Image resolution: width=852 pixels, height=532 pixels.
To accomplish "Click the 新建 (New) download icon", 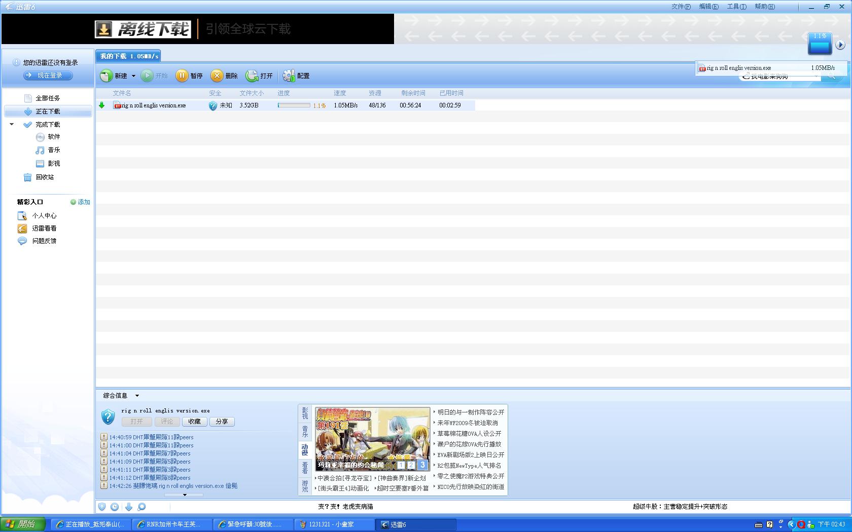I will click(x=106, y=76).
